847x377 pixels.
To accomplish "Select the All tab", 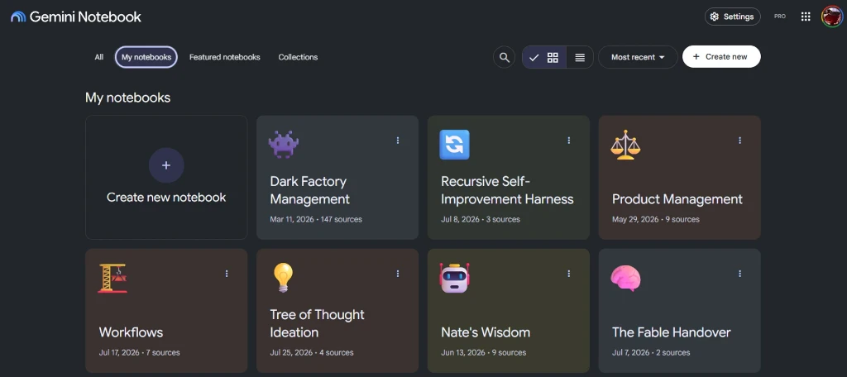I will (99, 57).
